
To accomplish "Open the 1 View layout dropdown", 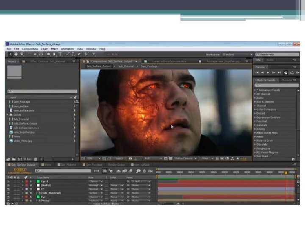I will [x=207, y=159].
